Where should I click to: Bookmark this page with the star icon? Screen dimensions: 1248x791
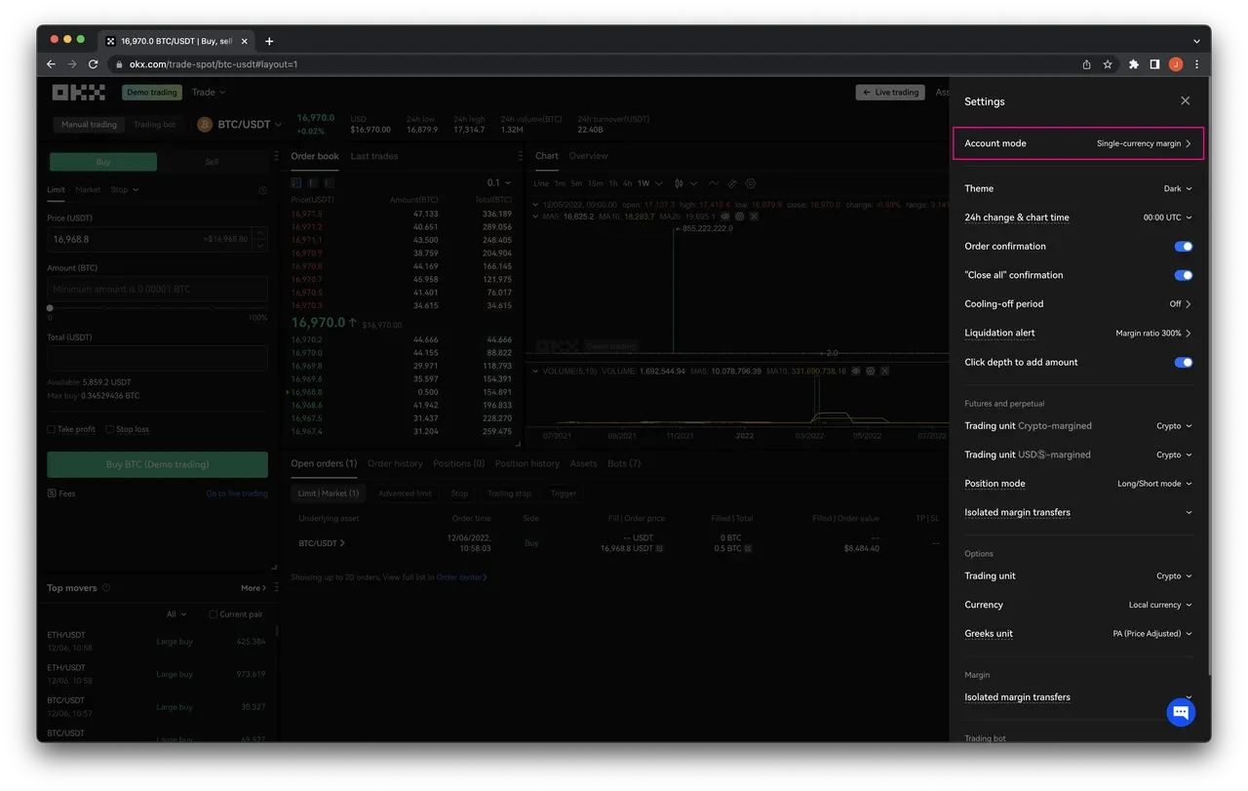1108,64
